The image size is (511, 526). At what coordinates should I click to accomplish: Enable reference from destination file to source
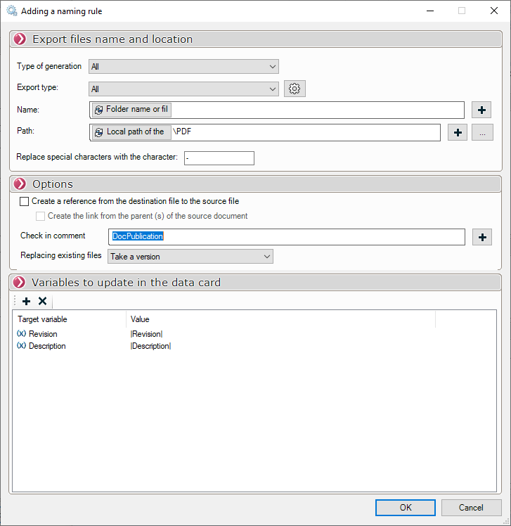point(25,201)
